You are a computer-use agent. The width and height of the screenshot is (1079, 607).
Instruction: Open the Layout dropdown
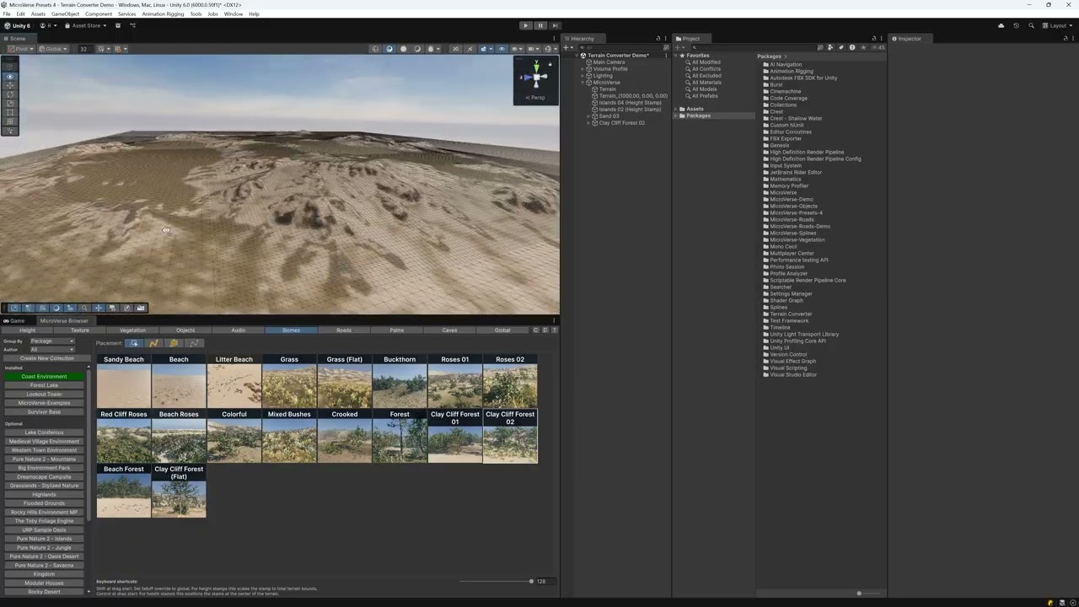pyautogui.click(x=1057, y=25)
